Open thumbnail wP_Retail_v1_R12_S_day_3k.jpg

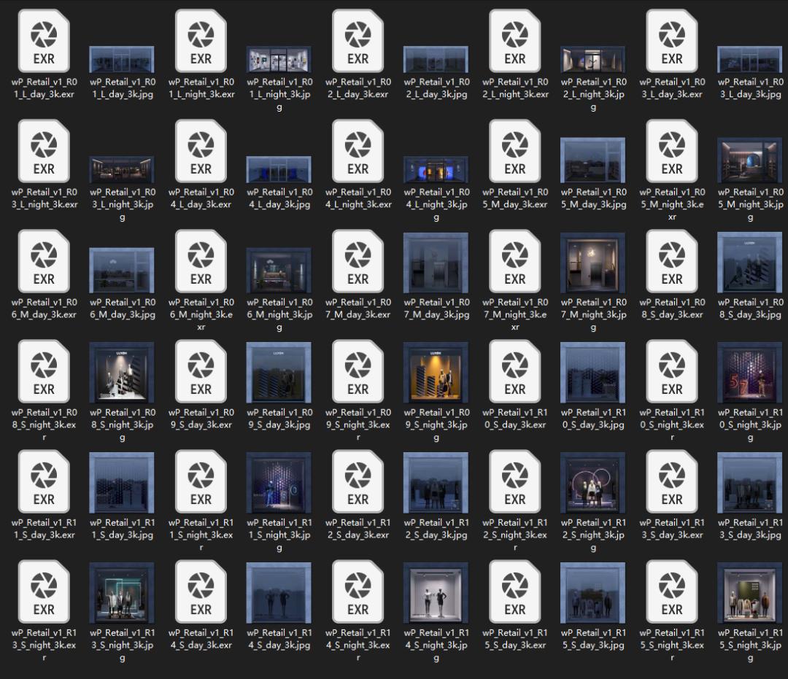[x=436, y=483]
